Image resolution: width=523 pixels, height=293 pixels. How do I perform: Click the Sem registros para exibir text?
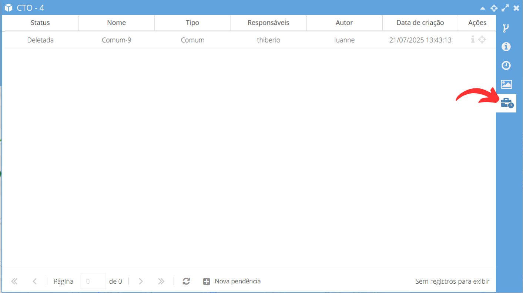coord(452,282)
